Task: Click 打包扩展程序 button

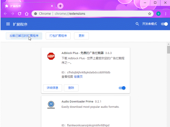Action: [x=58, y=36]
